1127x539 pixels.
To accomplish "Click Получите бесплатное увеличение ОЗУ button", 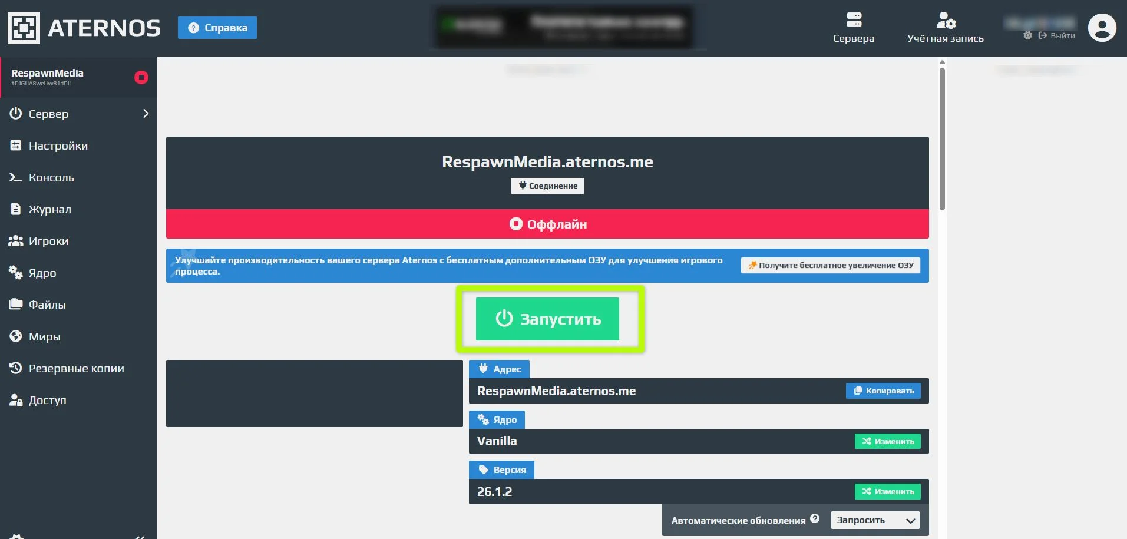I will pyautogui.click(x=831, y=265).
